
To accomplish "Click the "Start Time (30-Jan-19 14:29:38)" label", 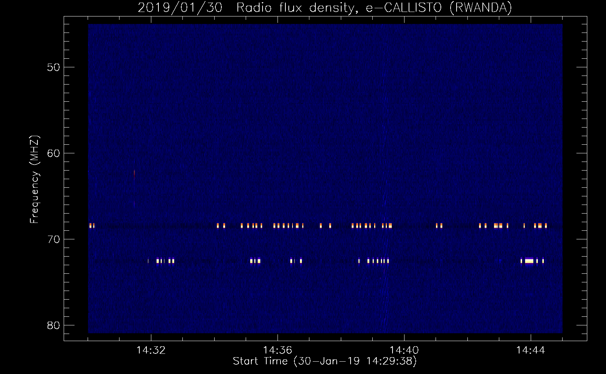I will pyautogui.click(x=325, y=361).
